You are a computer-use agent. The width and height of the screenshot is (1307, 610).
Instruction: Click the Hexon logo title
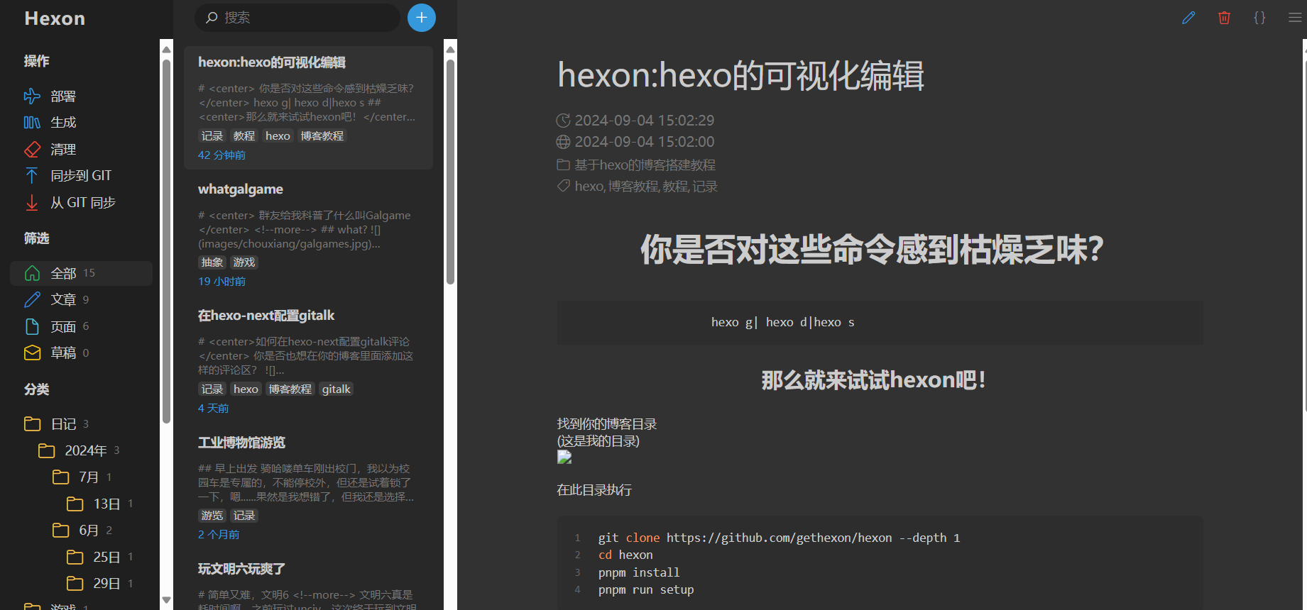tap(55, 18)
